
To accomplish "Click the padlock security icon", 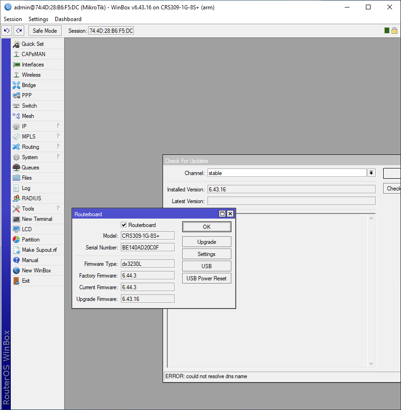I will click(x=394, y=30).
